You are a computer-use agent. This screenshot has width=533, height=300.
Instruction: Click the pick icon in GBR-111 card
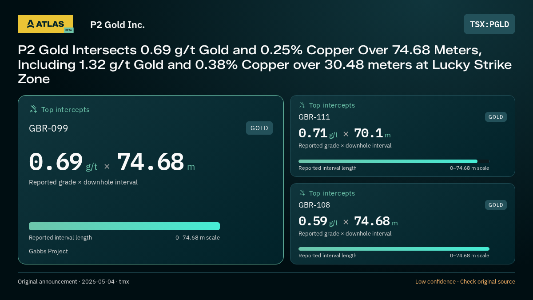coord(302,105)
